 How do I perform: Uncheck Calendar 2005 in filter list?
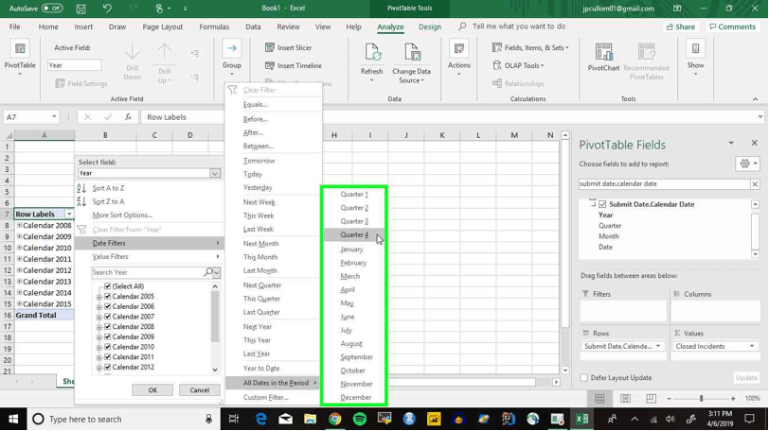pos(107,297)
